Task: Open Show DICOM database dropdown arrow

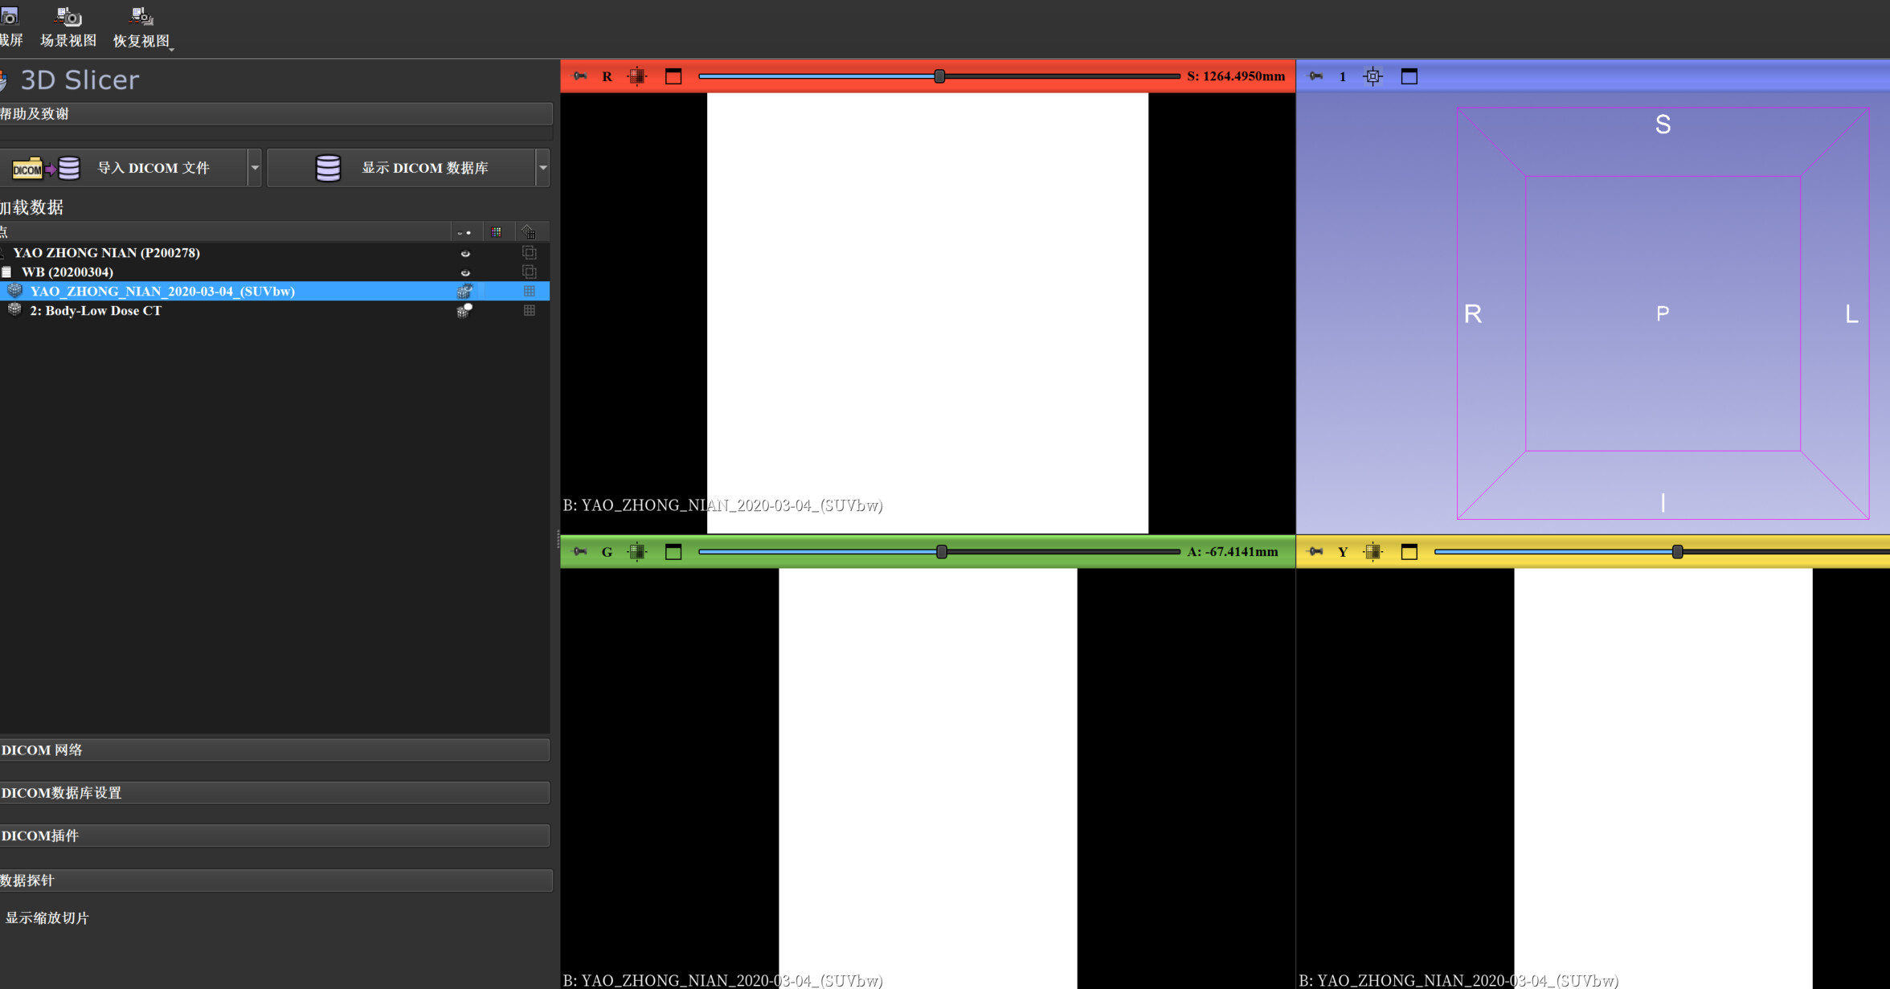Action: (542, 168)
